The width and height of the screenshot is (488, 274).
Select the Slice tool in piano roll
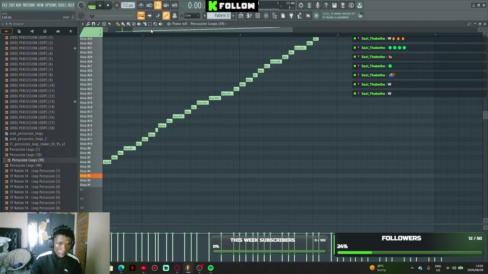tap(144, 24)
